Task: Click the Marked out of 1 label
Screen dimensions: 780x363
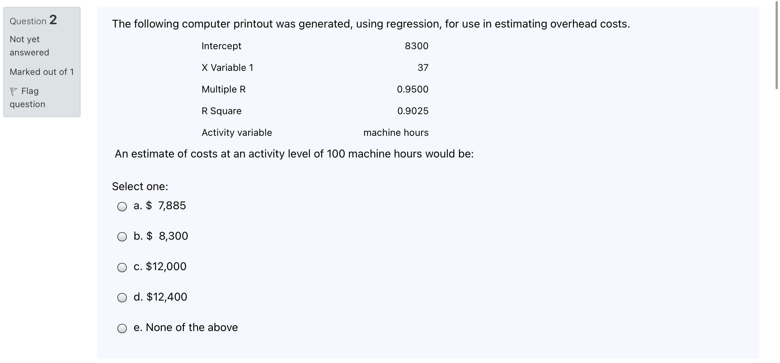Action: pos(42,72)
